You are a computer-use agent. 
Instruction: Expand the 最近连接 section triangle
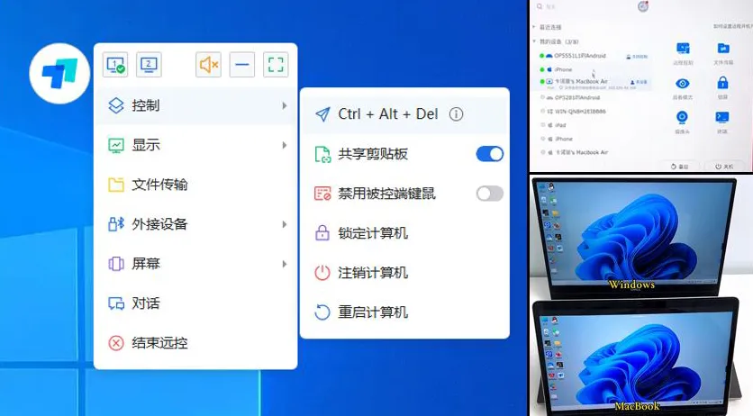click(534, 27)
